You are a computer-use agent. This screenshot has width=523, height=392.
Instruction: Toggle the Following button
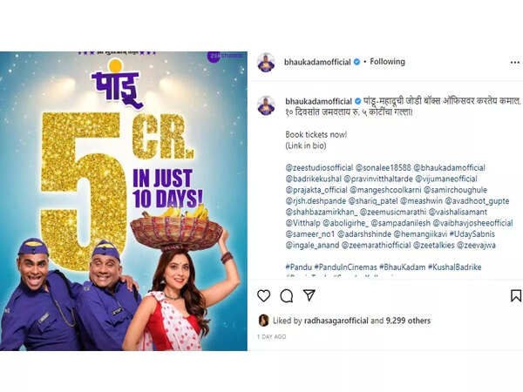[387, 62]
